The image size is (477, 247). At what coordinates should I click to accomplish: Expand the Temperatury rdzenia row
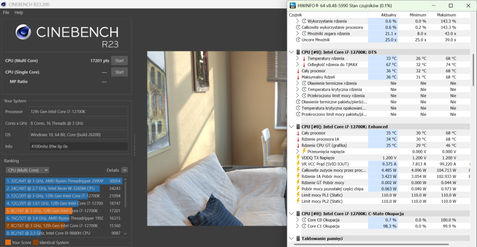(x=297, y=58)
